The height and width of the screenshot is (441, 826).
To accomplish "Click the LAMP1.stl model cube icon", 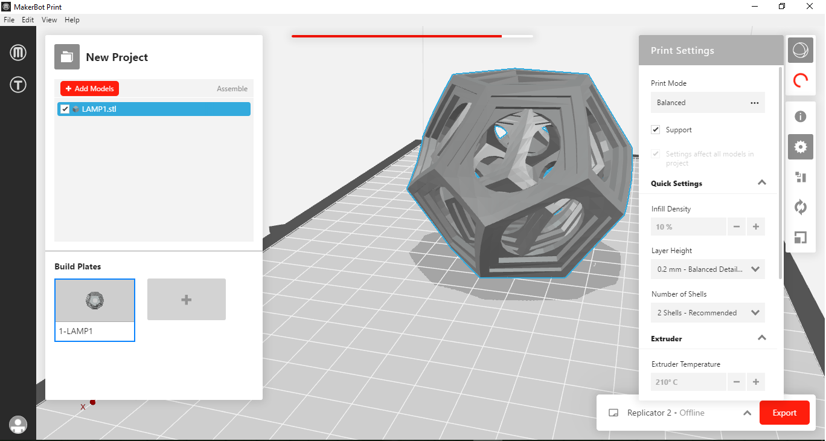I will 75,109.
